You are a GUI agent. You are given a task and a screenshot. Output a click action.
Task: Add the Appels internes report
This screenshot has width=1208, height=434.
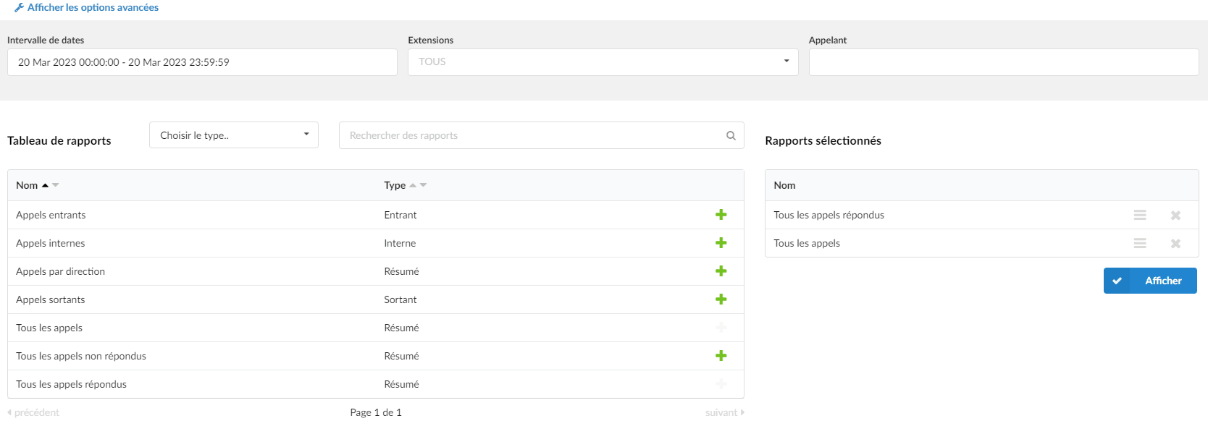point(721,243)
